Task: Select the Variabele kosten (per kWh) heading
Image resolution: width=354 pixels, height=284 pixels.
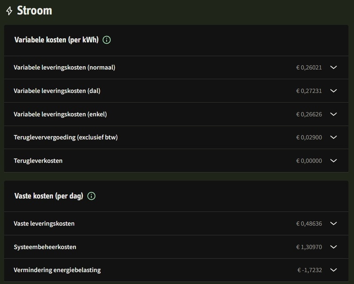Action: [57, 40]
